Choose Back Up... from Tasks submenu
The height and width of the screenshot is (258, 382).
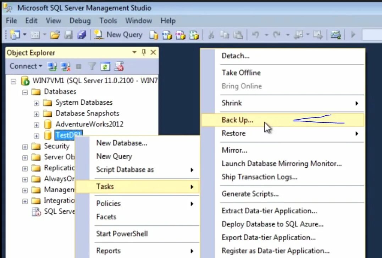coord(283,120)
